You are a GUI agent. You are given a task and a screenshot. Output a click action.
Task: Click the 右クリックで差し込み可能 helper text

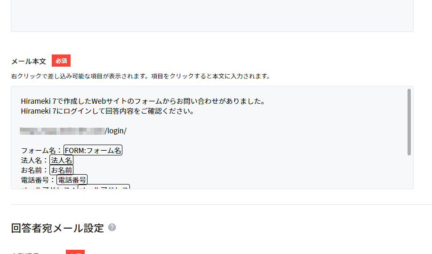[x=141, y=76]
